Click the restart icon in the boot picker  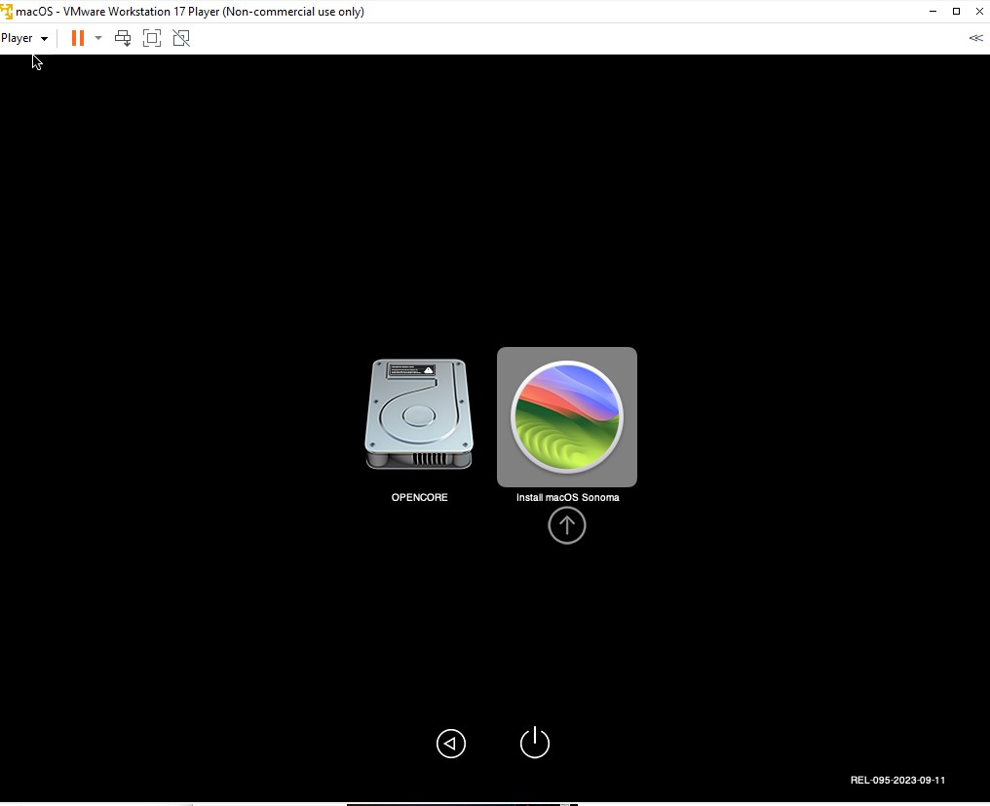(x=451, y=744)
